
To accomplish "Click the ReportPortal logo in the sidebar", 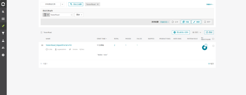I will pyautogui.click(x=3, y=4).
